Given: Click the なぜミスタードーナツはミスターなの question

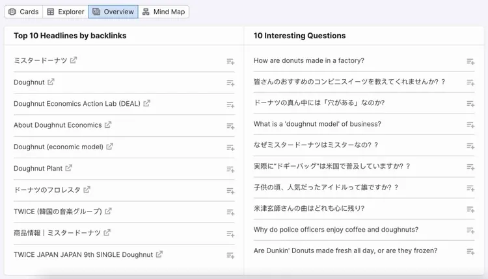Looking at the screenshot, I should point(316,145).
